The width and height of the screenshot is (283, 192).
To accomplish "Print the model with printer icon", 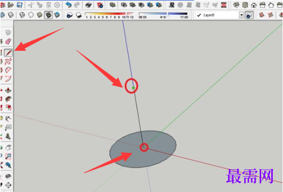I will [88, 5].
